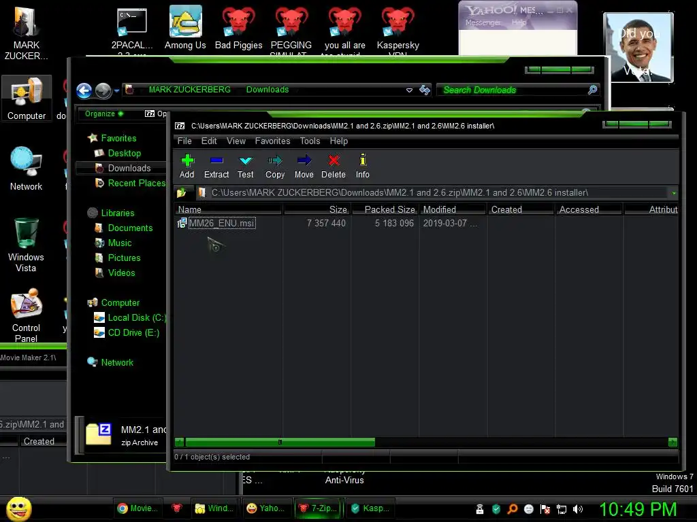Viewport: 697px width, 522px height.
Task: Click the Move tool in 7-Zip
Action: tap(304, 166)
